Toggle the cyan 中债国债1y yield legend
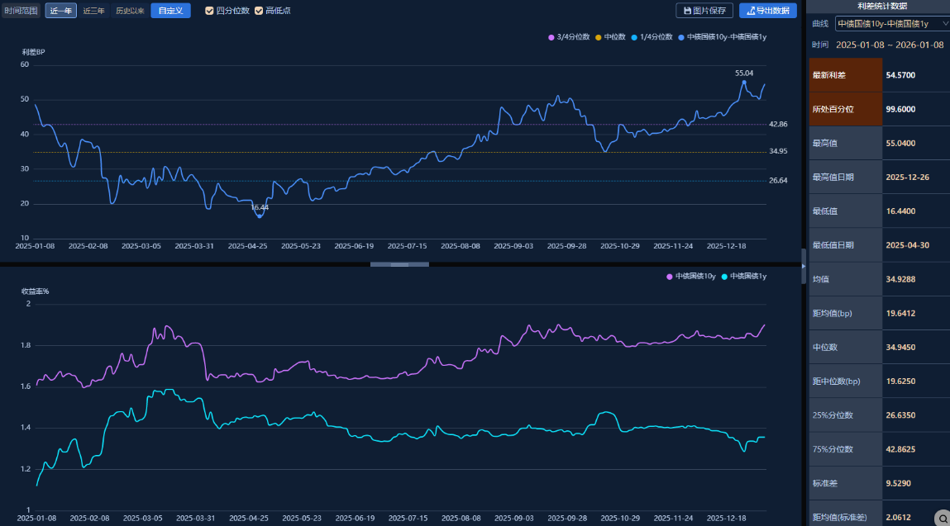The width and height of the screenshot is (950, 526). [725, 277]
